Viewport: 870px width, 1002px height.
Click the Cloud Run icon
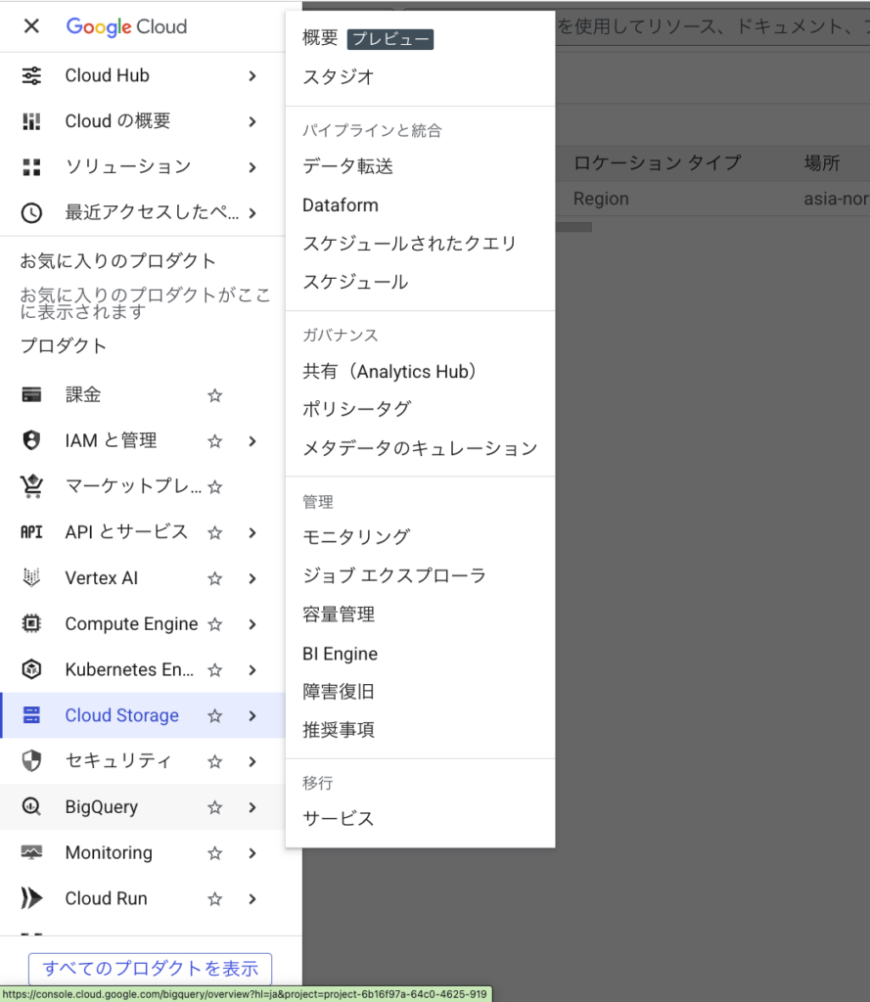[31, 898]
